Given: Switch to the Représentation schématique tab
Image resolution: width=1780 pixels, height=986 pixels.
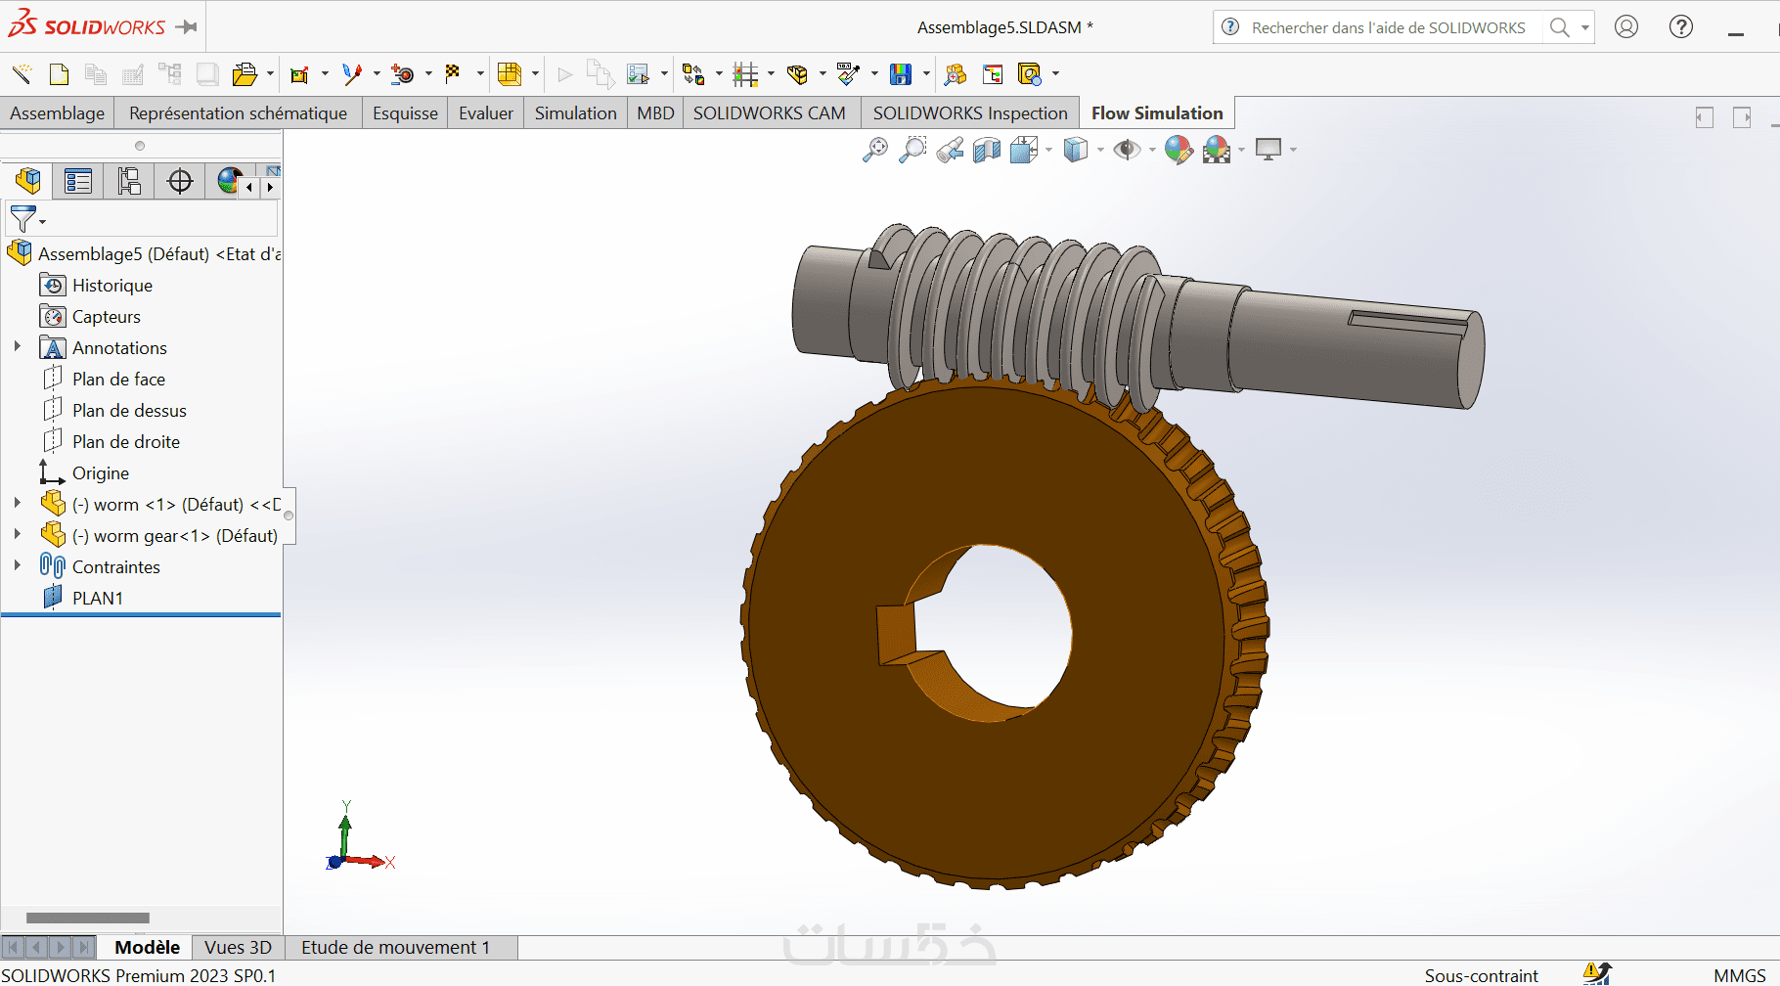Looking at the screenshot, I should click(x=238, y=113).
